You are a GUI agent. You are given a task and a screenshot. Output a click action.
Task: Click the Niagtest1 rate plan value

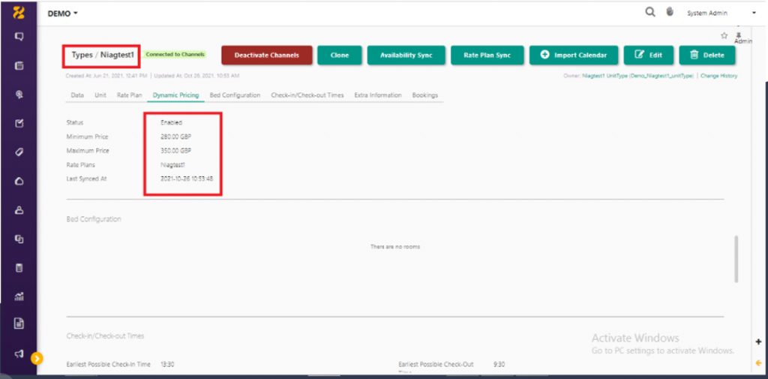tap(173, 165)
